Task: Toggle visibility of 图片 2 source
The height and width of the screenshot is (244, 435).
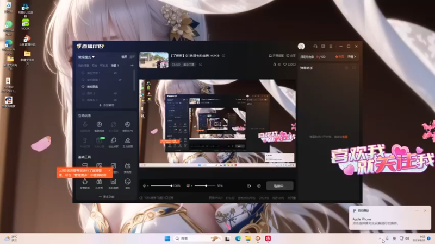Action: [x=115, y=93]
